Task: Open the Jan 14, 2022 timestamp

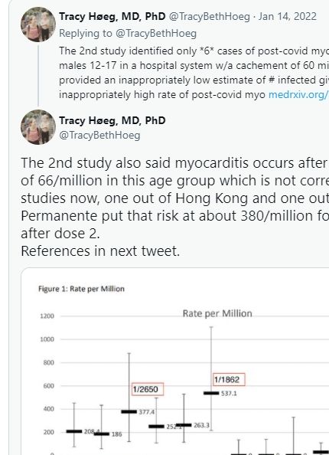Action: tap(287, 16)
